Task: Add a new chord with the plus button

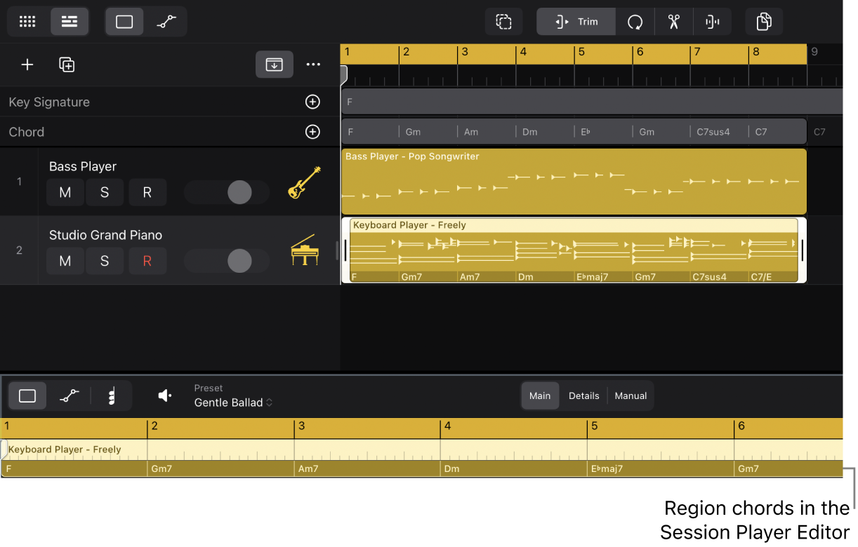Action: pos(312,132)
